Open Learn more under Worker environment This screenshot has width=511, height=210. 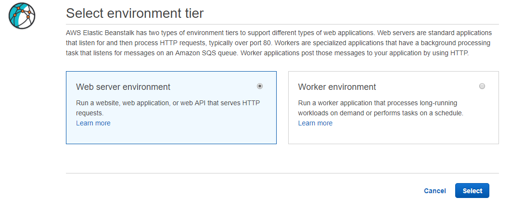(315, 123)
